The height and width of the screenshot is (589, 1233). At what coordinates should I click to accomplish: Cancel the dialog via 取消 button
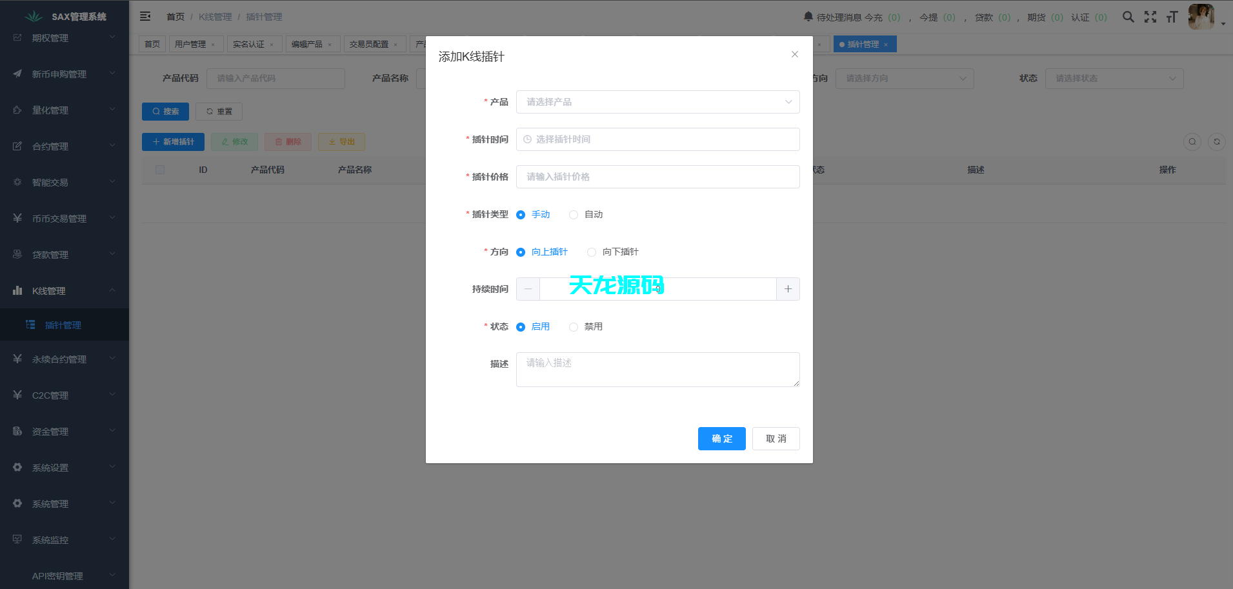click(776, 439)
